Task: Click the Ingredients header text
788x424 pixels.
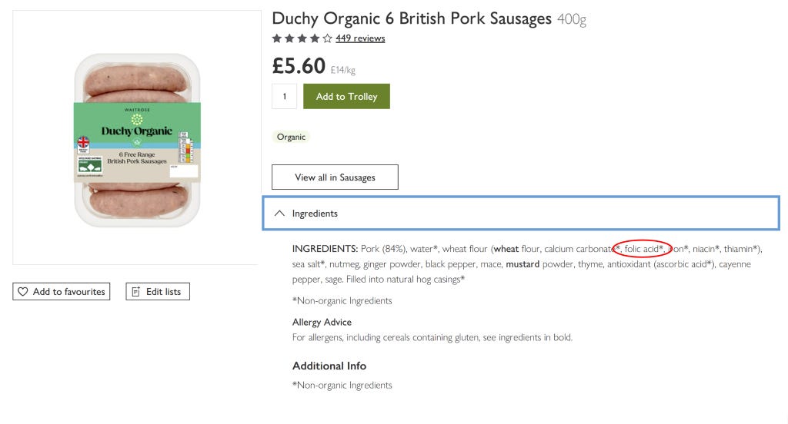Action: 315,214
